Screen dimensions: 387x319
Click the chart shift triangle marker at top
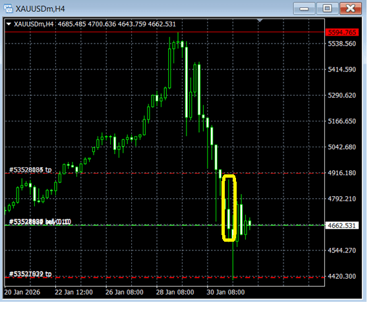point(260,20)
